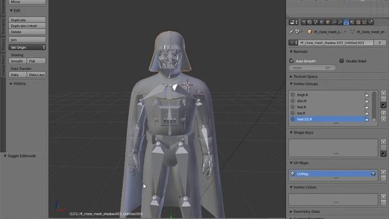Click the Duplicate Linked button

point(27,26)
